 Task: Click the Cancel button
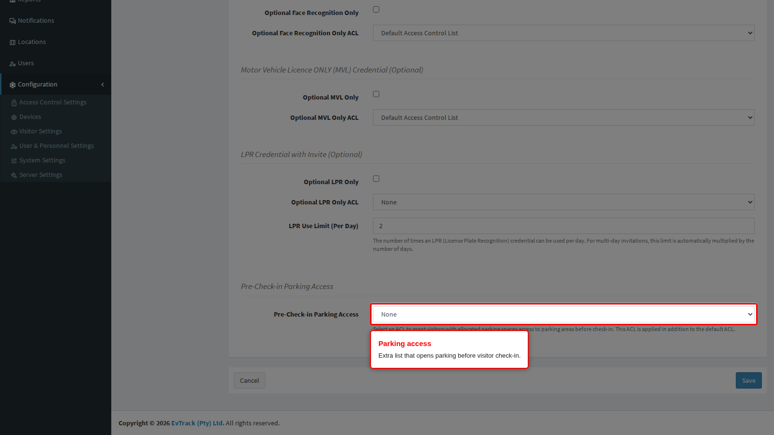click(250, 380)
